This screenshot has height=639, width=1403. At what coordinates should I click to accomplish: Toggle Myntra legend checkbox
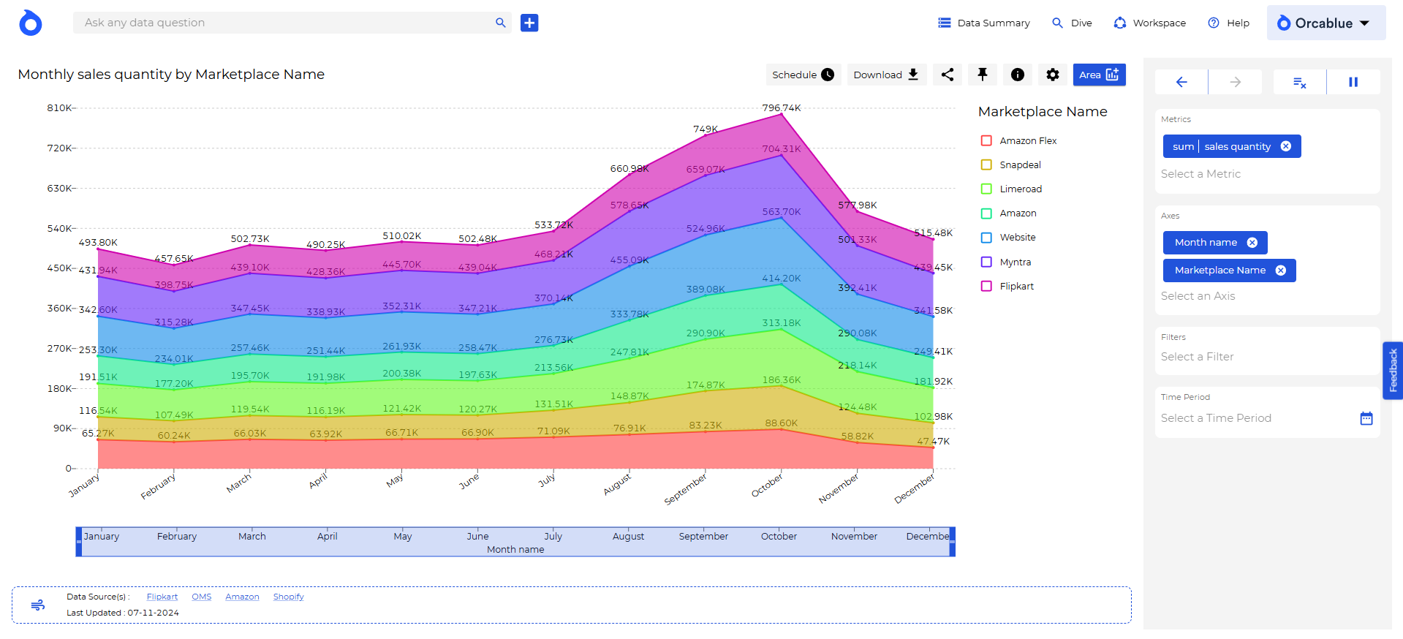tap(986, 262)
